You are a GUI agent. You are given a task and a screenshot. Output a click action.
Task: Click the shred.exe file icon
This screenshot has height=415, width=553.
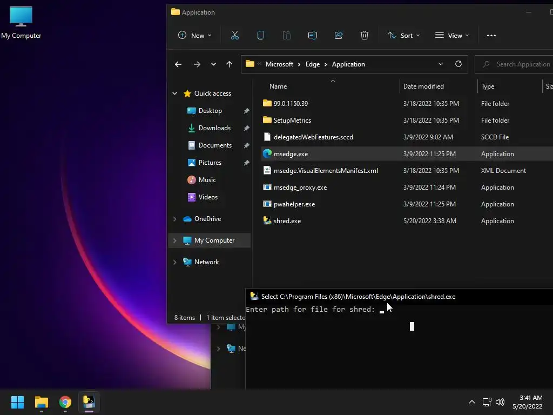267,220
